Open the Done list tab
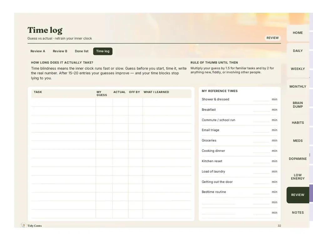This screenshot has width=313, height=234. [81, 51]
